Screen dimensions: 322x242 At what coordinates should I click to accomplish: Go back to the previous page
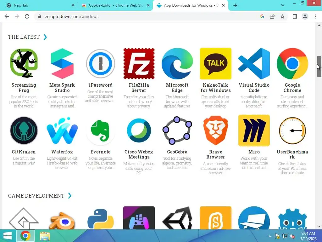7,16
